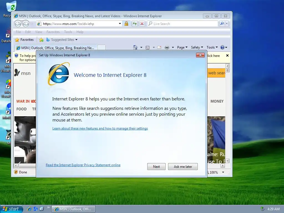Expand the Home button dropdown arrow
This screenshot has width=284, height=213.
141,47
